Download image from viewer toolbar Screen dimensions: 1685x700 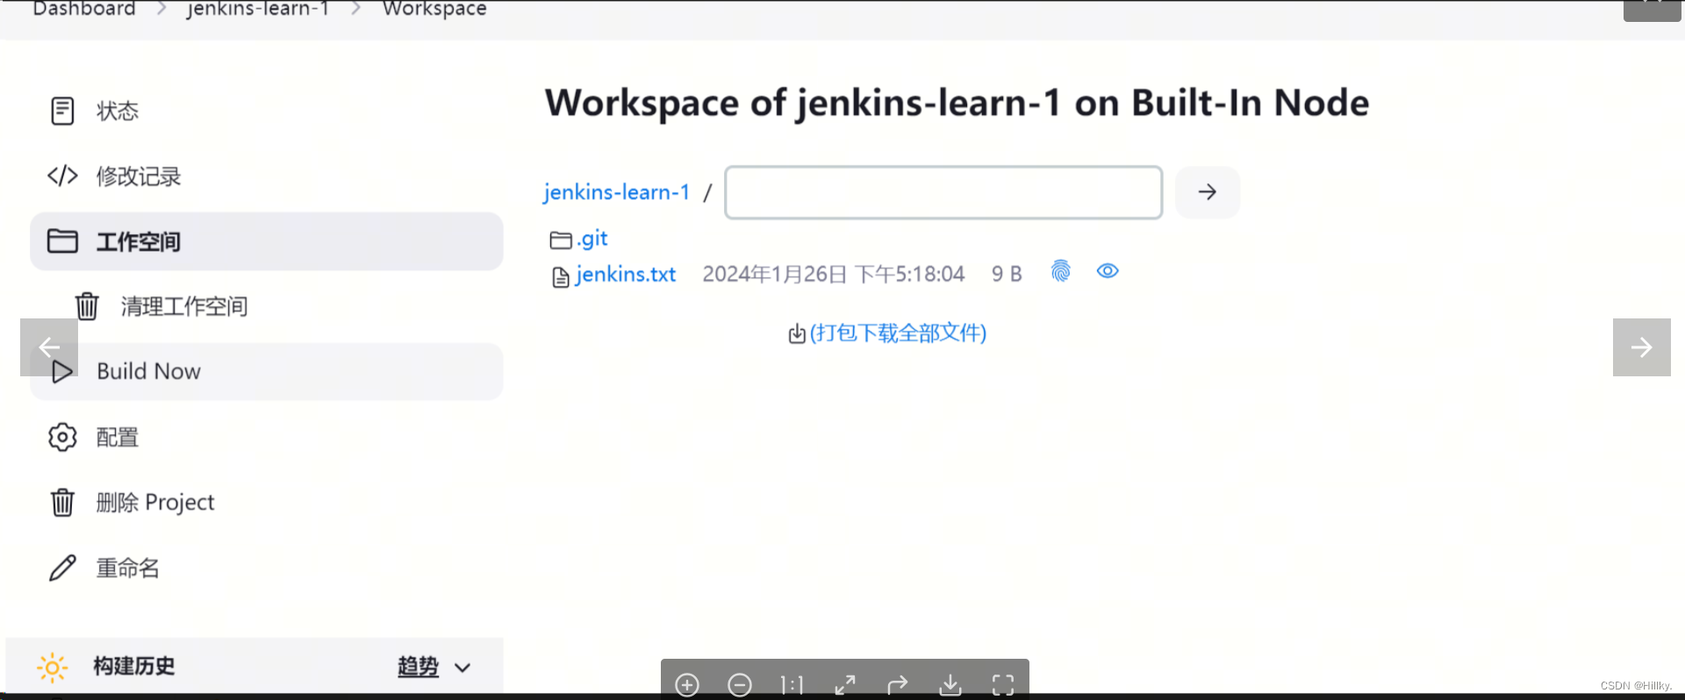tap(950, 685)
